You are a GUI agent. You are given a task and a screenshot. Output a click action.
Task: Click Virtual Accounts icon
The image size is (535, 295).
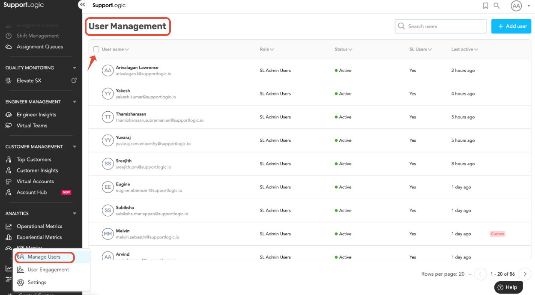click(9, 181)
